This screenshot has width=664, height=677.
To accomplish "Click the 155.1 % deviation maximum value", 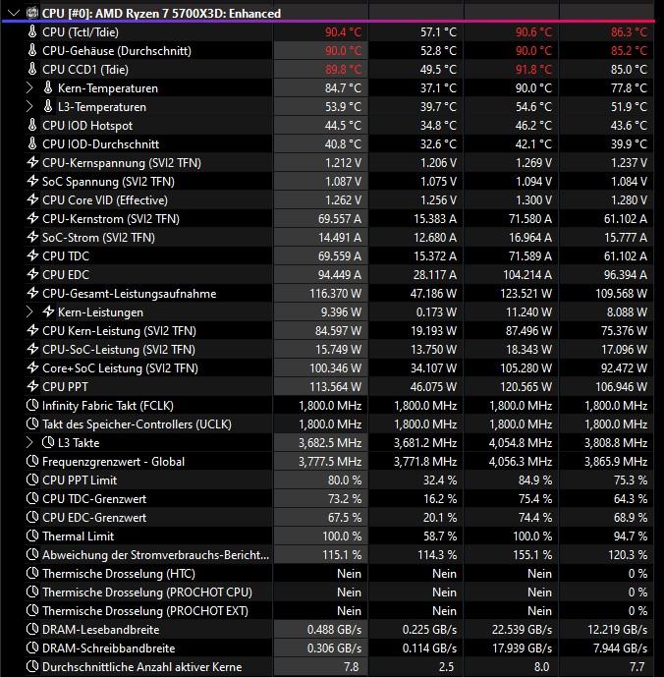I will [x=532, y=555].
